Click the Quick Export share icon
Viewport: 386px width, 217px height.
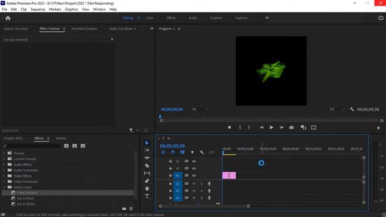pyautogui.click(x=381, y=18)
